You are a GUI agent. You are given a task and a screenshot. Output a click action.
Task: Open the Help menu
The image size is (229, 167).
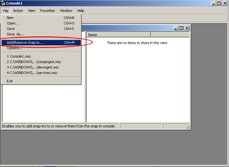pyautogui.click(x=80, y=11)
